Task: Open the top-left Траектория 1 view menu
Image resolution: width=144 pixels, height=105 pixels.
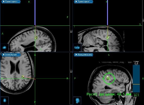Action: click(x=11, y=2)
